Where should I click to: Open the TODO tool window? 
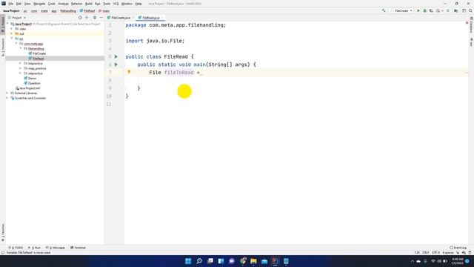point(16,248)
